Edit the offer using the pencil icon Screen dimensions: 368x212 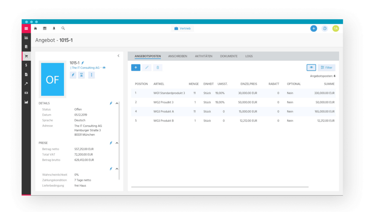73,75
